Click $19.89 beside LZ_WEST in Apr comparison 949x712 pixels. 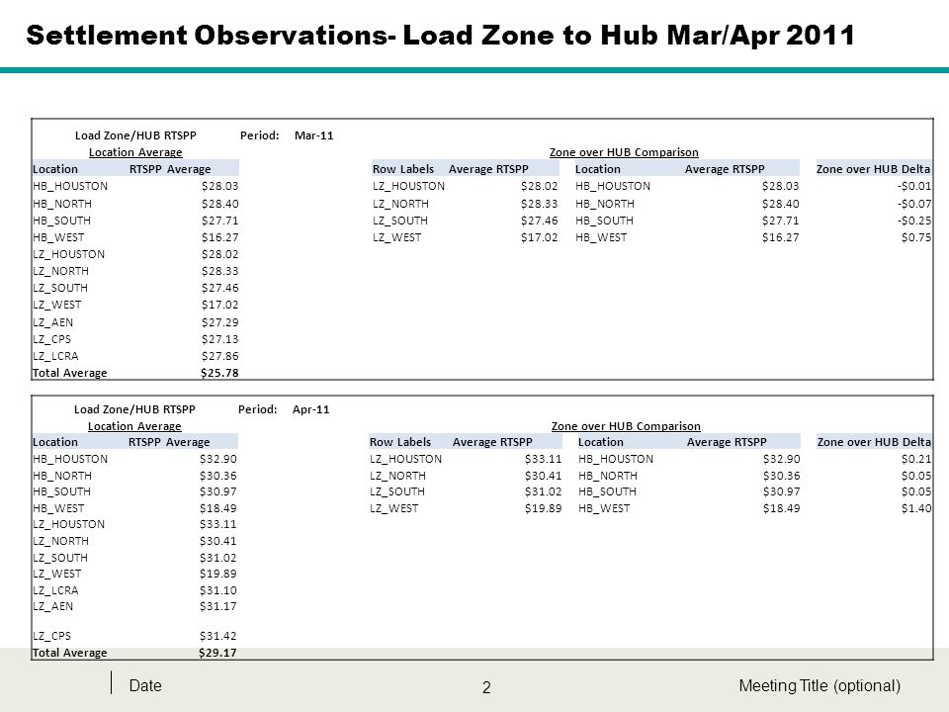click(543, 508)
